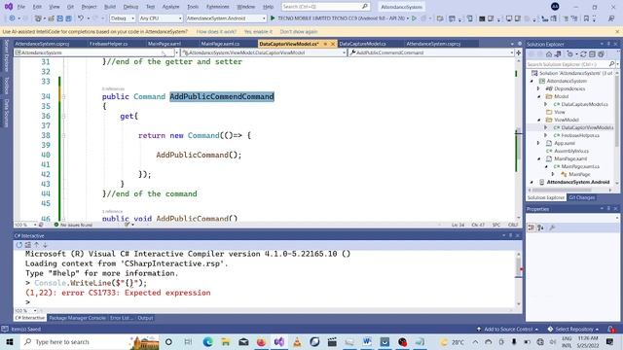
Task: Switch to the Git Changes tab
Action: (582, 197)
